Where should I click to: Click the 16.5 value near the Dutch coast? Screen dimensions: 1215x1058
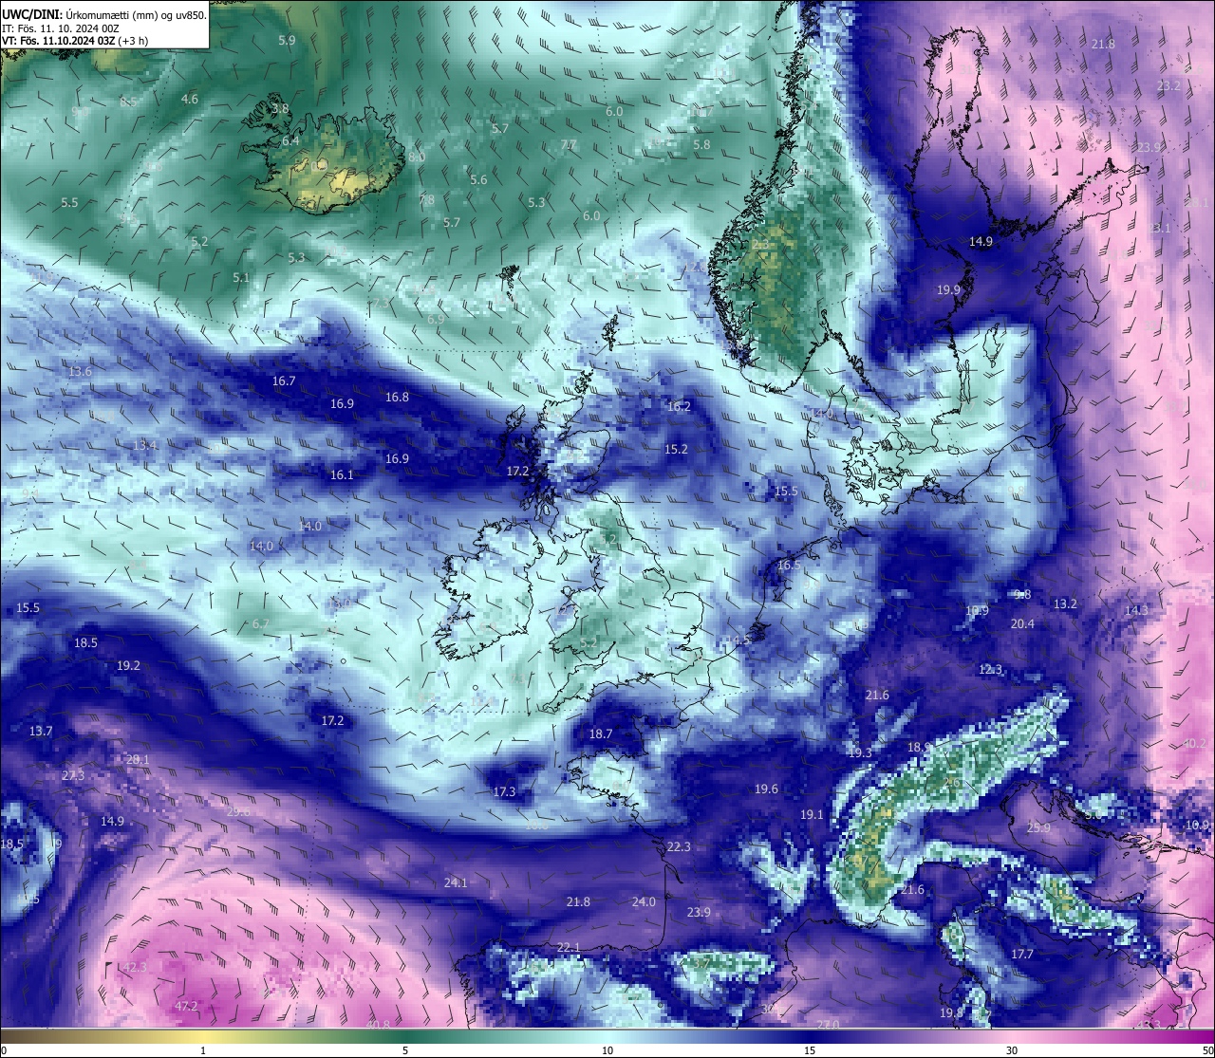(789, 565)
